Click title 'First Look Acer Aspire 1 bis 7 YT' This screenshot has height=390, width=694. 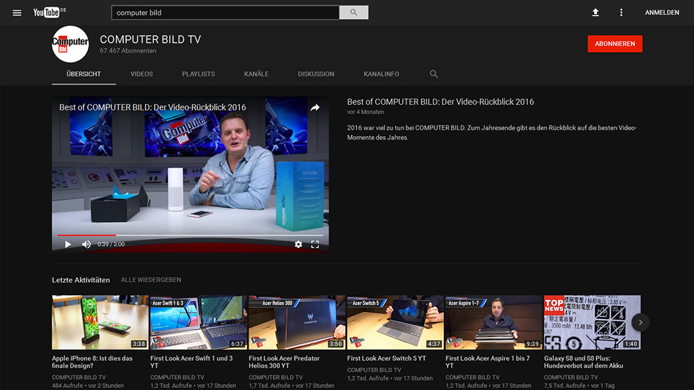pos(487,362)
